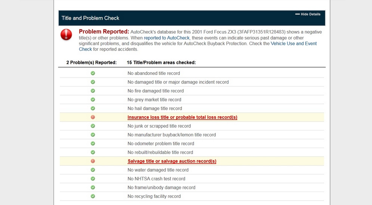372x205 pixels.
Task: Select 'No odometer problem title record' text
Action: tap(161, 143)
